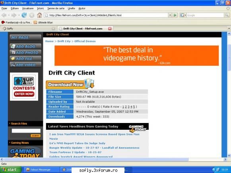Rate the file 5 stars

pyautogui.click(x=134, y=107)
